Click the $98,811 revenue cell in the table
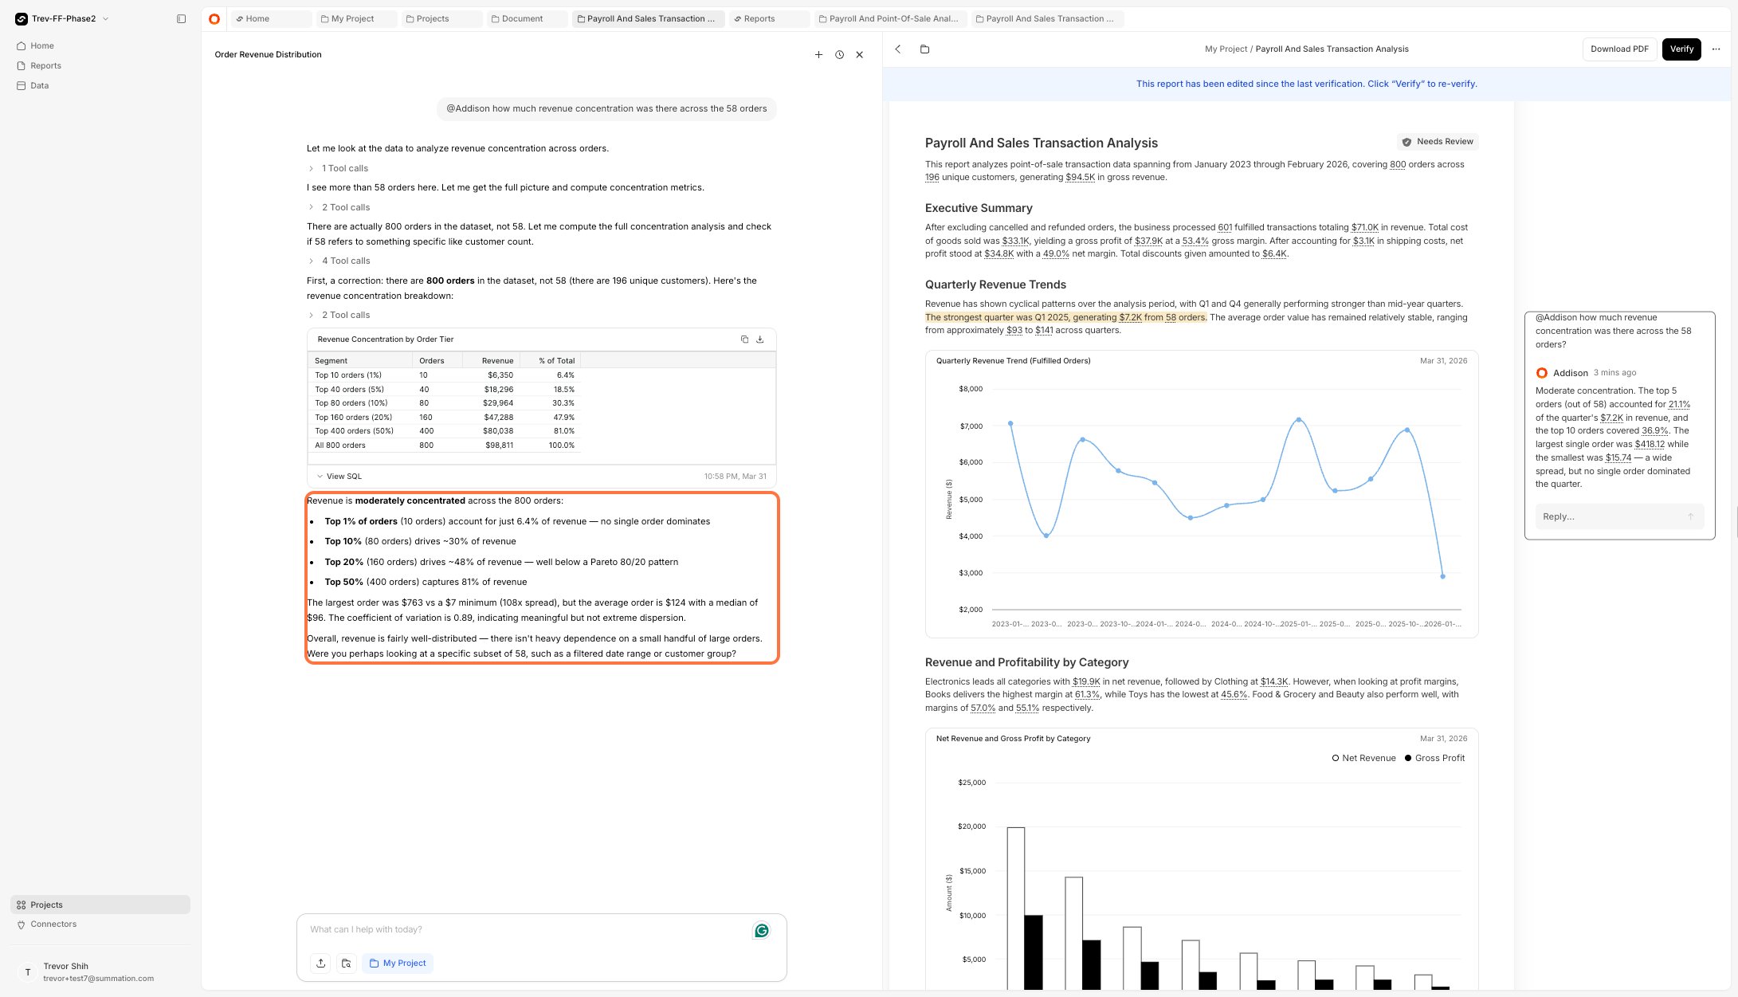The image size is (1738, 997). (x=491, y=446)
